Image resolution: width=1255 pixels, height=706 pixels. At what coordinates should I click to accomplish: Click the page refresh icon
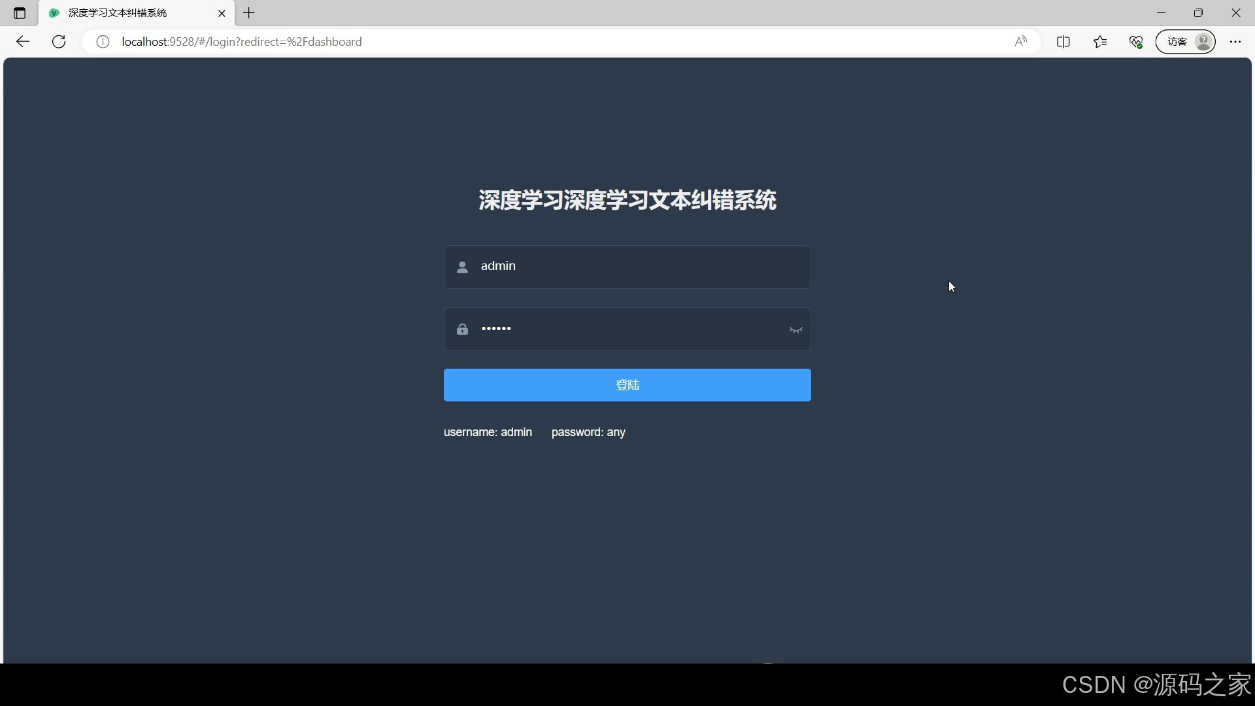pyautogui.click(x=58, y=41)
